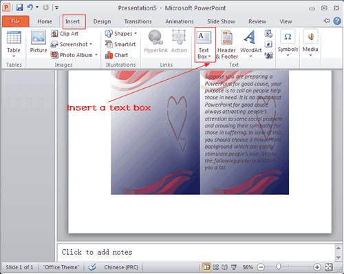The height and width of the screenshot is (274, 344).
Task: Open the Customize Quick Access Toolbar arrow
Action: 56,8
